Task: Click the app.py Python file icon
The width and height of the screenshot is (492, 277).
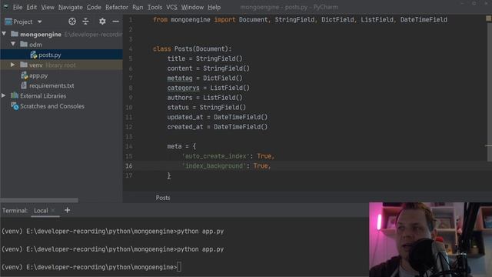Action: coord(24,75)
